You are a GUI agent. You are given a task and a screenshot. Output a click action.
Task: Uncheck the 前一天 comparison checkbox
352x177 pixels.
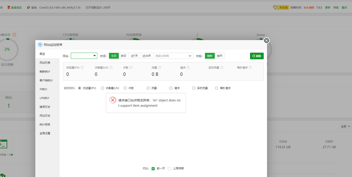tap(153, 168)
